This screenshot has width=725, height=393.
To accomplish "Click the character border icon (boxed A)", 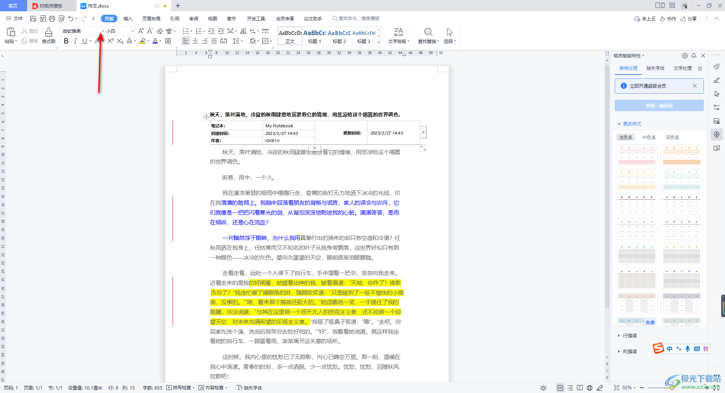I will 168,41.
